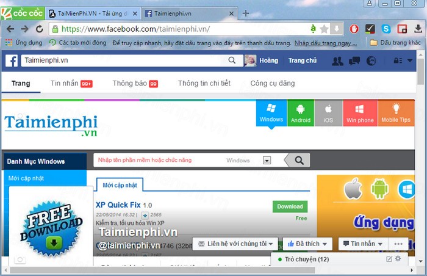Click the Vietnamese accent 'à' icon in address bar
This screenshot has width=427, height=276.
[x=313, y=28]
